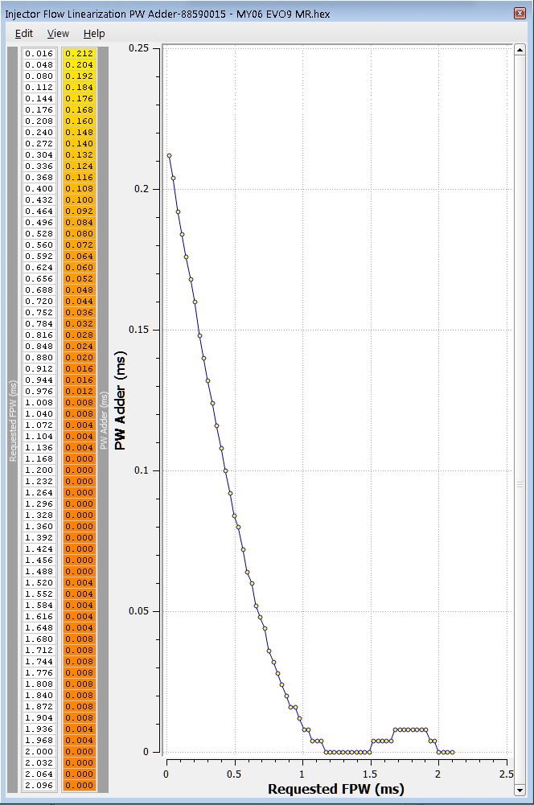Click the vertical scrollbar thumb grip

click(x=520, y=484)
